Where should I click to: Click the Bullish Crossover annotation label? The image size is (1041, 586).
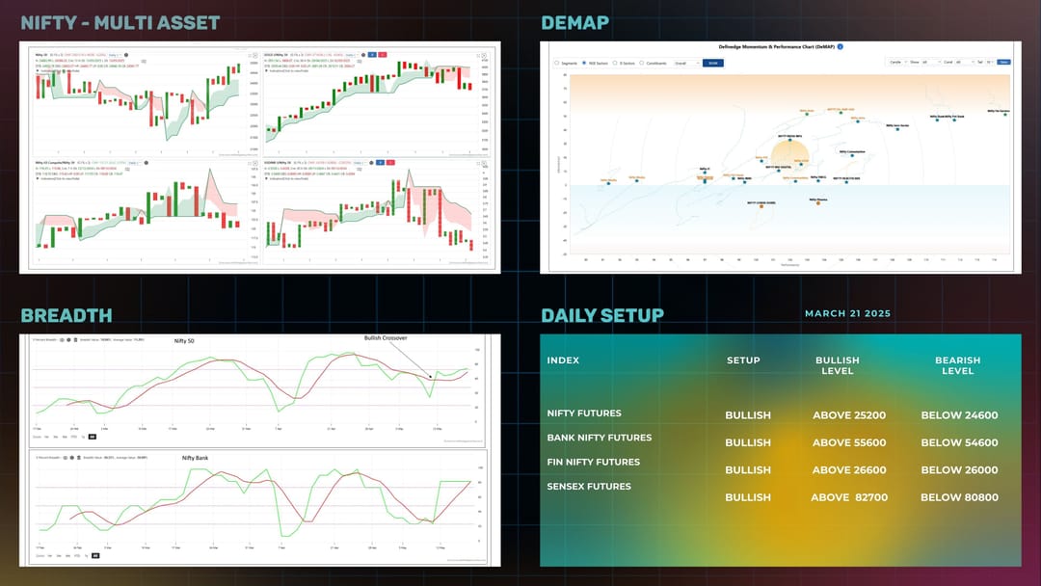[x=385, y=338]
